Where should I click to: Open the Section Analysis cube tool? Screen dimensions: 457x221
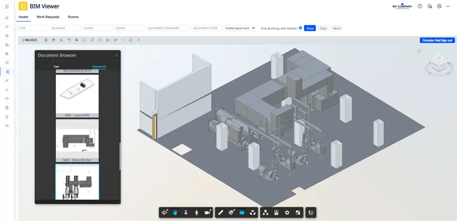[x=231, y=212]
